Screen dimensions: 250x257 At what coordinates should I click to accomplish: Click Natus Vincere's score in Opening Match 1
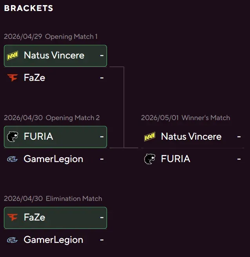[102, 55]
